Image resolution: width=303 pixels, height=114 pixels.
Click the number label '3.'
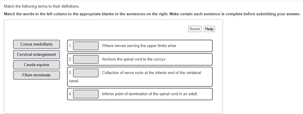tap(70, 73)
